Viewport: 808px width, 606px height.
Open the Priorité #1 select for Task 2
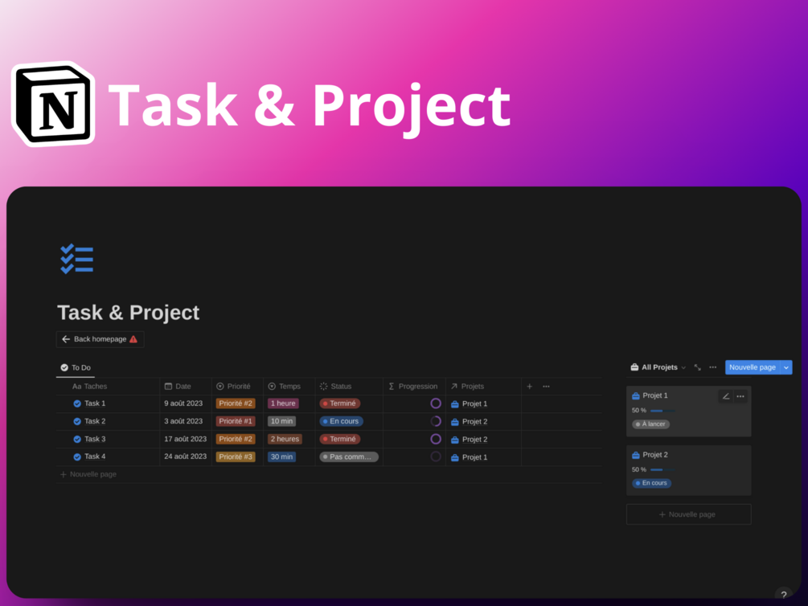236,421
